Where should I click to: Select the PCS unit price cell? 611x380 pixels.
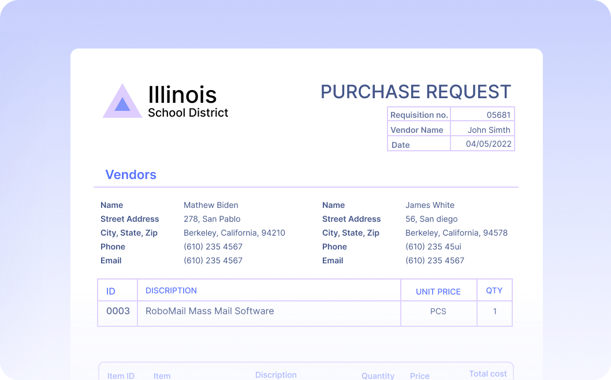click(x=438, y=311)
